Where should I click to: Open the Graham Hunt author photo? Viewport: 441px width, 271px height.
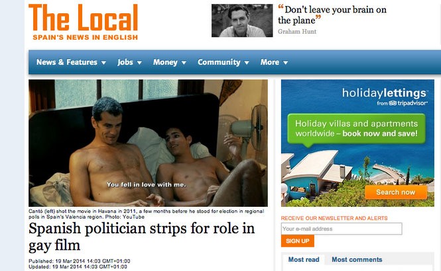click(242, 20)
